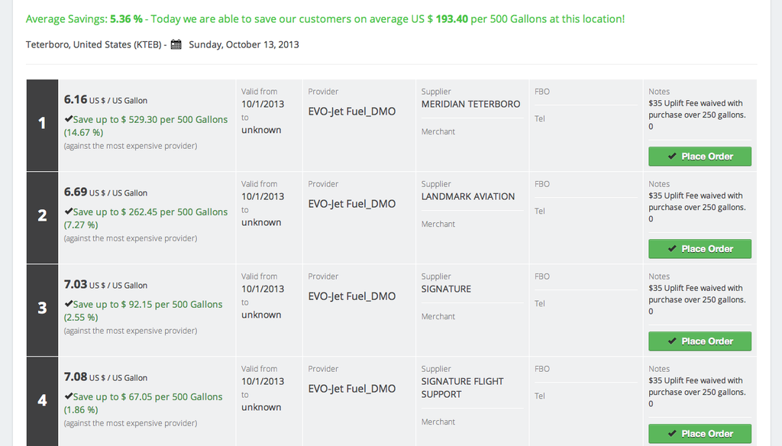Viewport: 782px width, 446px height.
Task: Select the rank 3 number block
Action: [42, 309]
